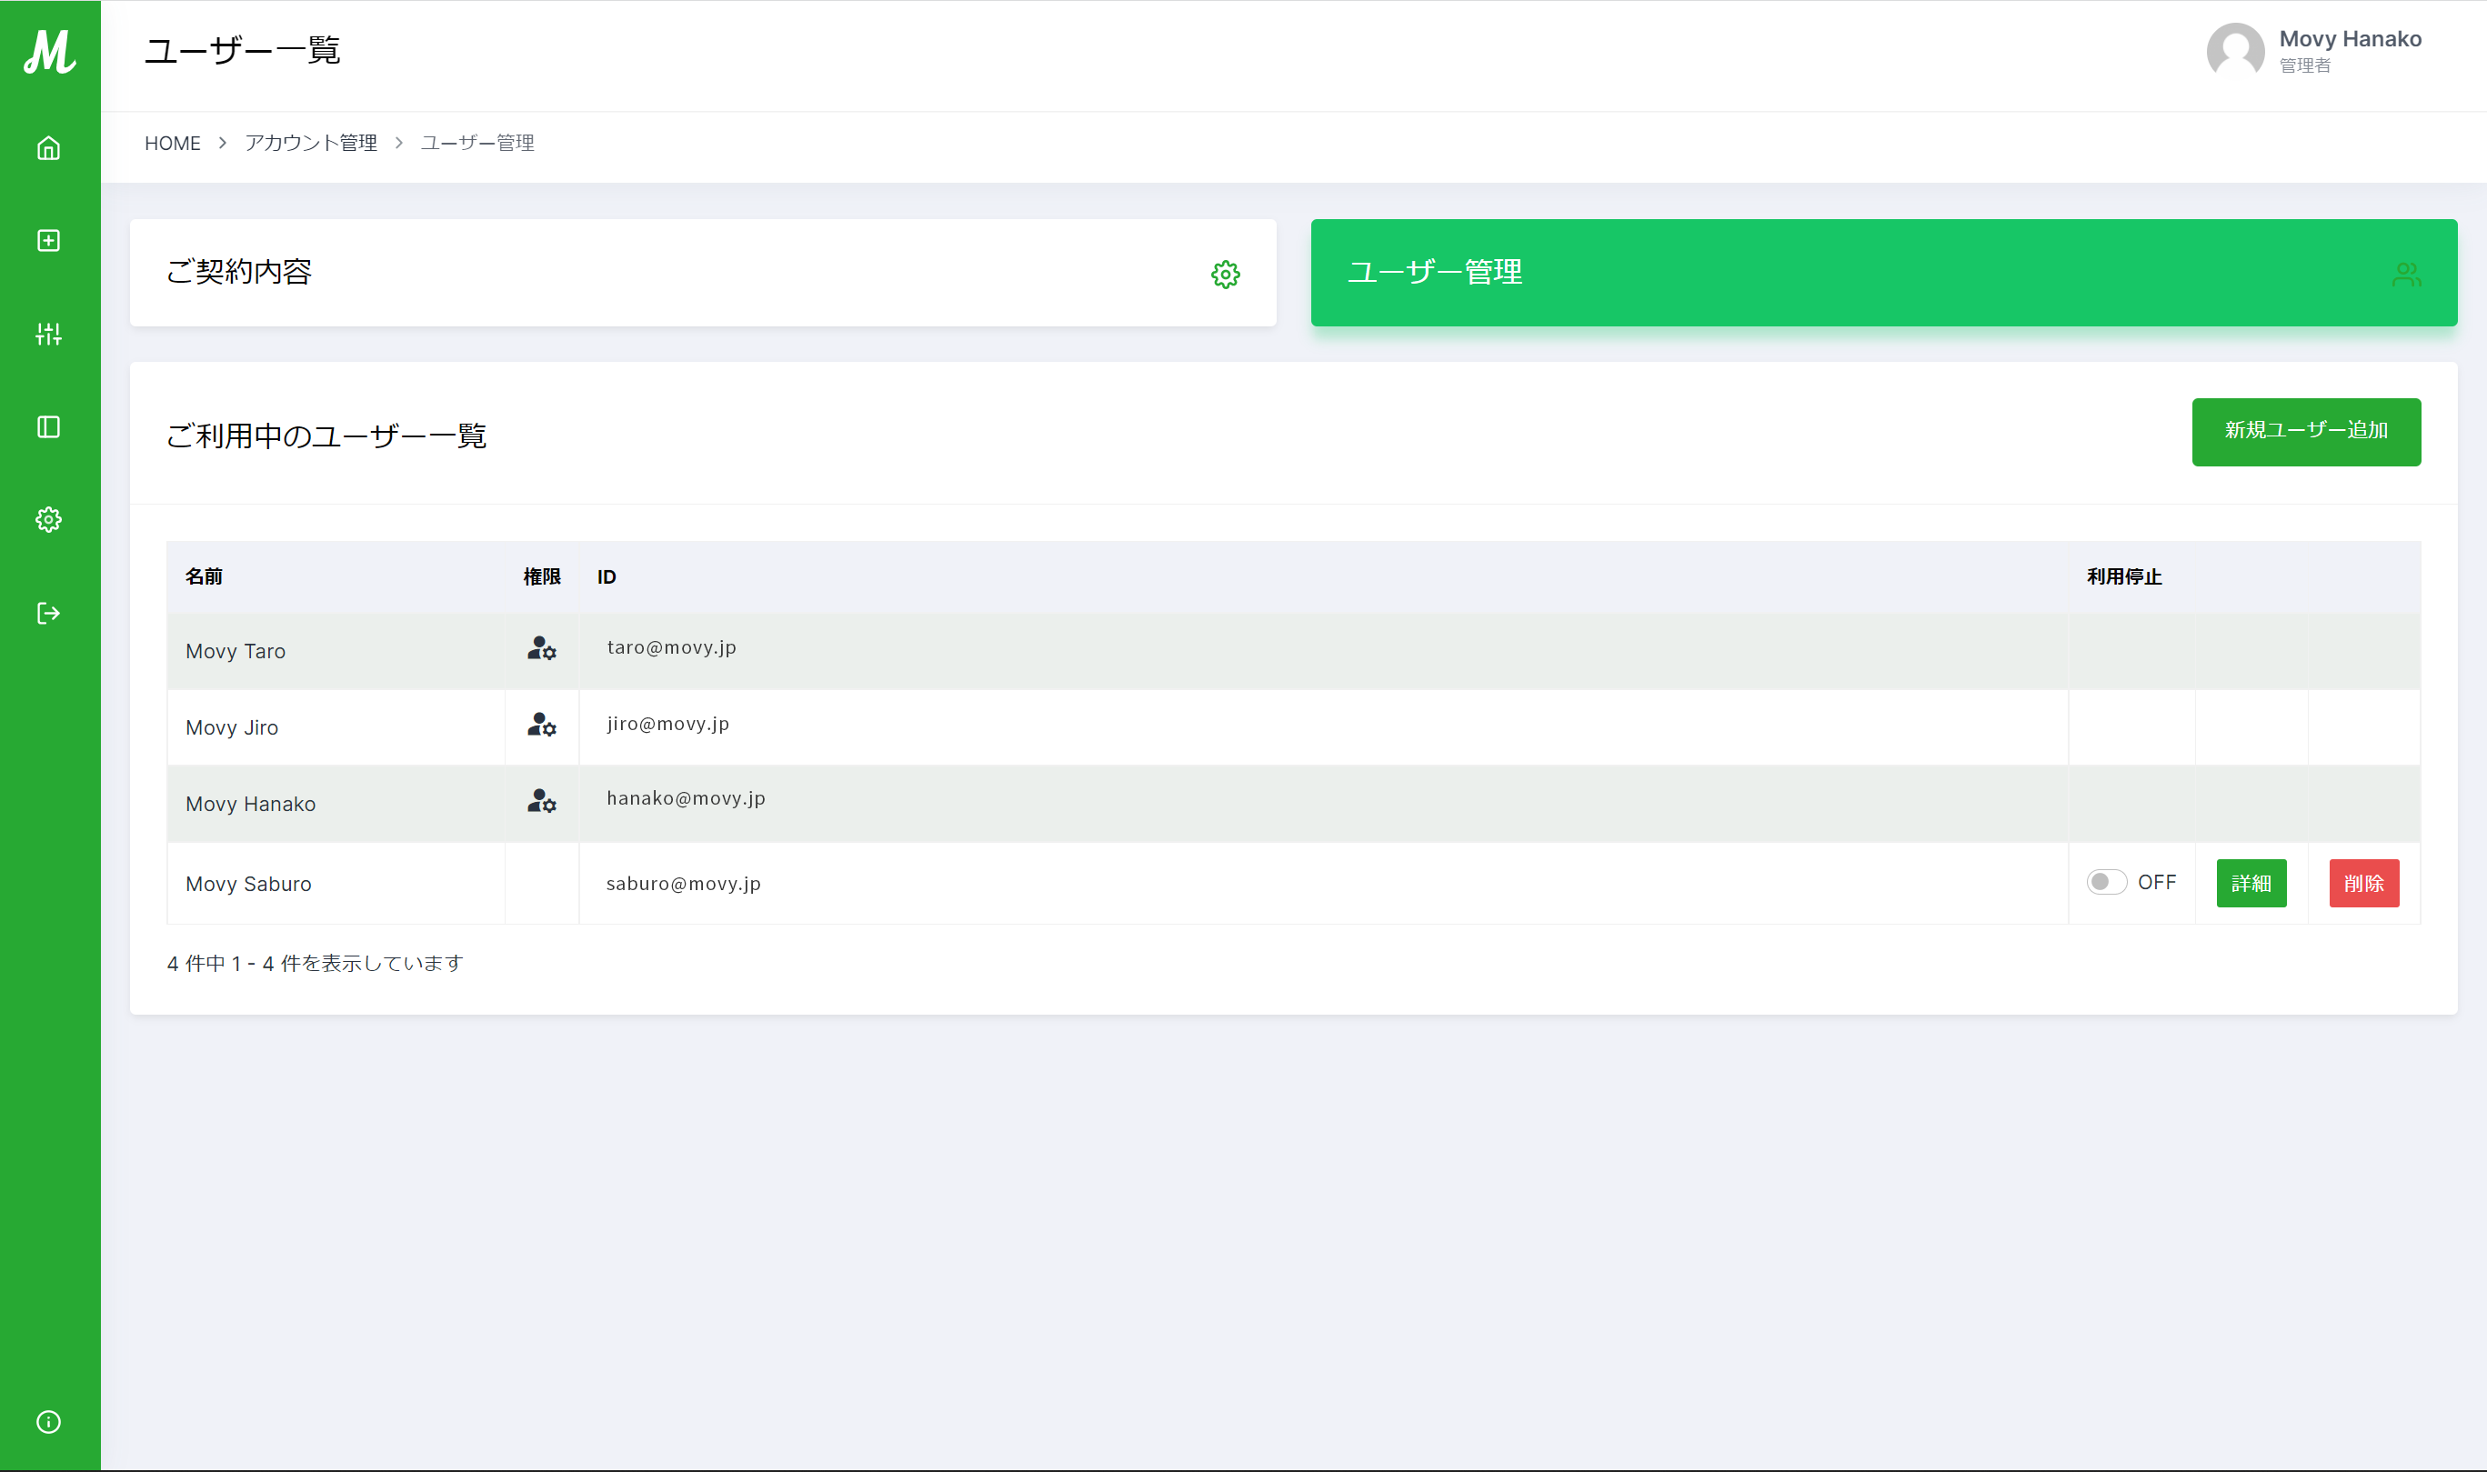2487x1472 pixels.
Task: Switch to the ご契約内容 tab
Action: pyautogui.click(x=702, y=273)
